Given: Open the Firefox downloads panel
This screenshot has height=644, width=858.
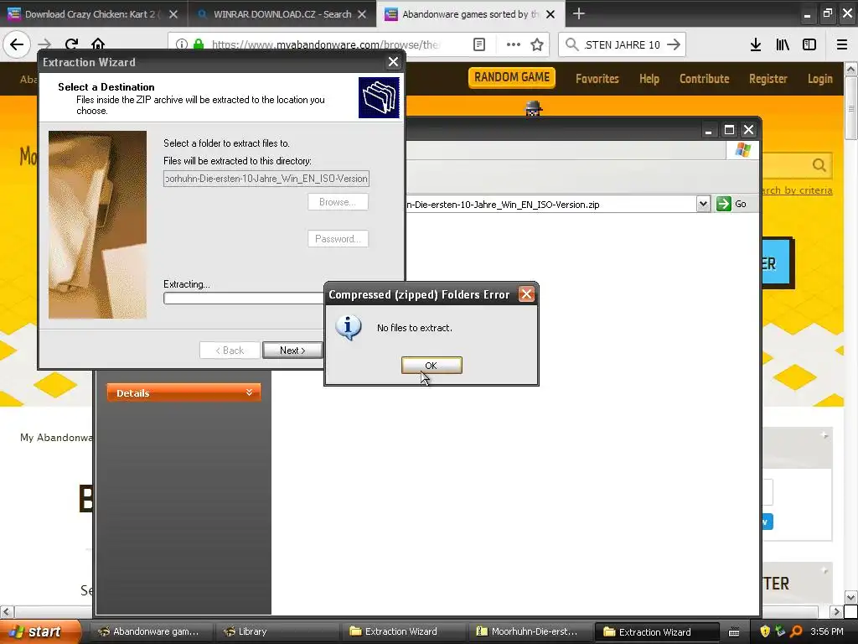Looking at the screenshot, I should [756, 44].
